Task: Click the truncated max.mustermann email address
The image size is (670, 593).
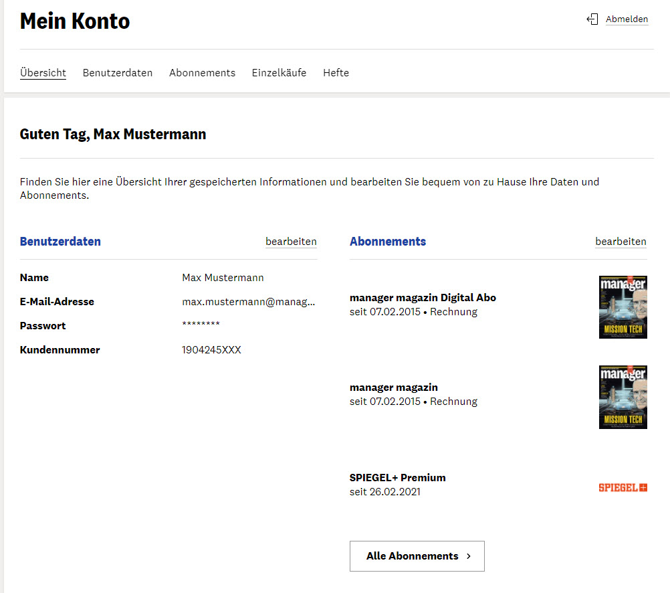Action: 248,302
